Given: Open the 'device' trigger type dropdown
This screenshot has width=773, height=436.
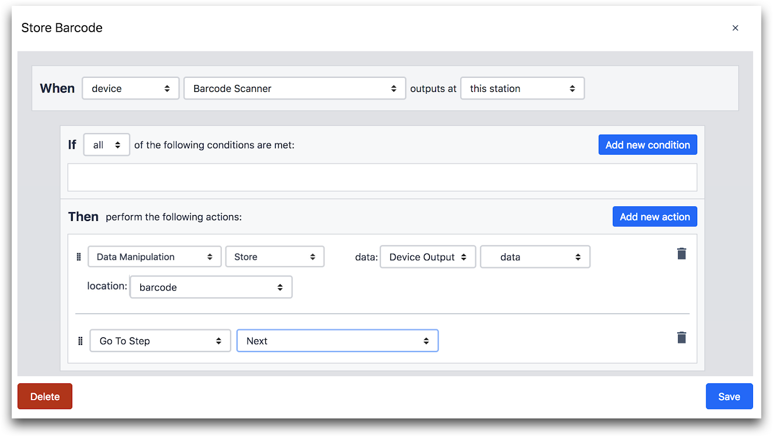Looking at the screenshot, I should [x=131, y=88].
